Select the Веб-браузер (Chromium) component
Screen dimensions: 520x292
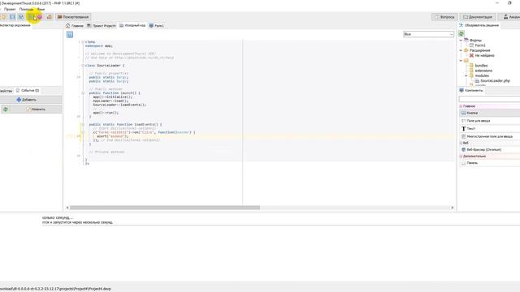[489, 149]
